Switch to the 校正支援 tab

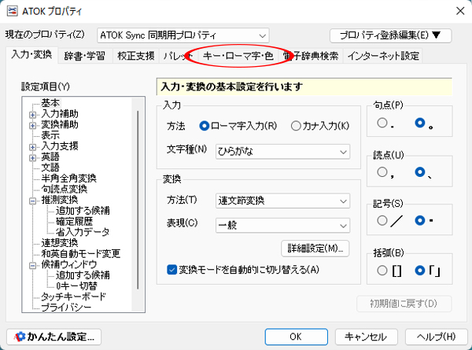136,56
